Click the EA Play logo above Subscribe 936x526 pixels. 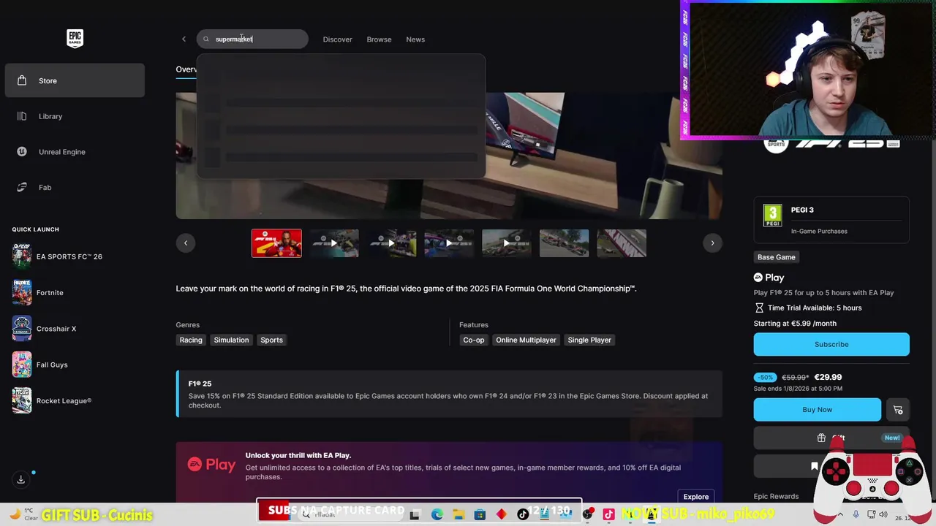[769, 278]
